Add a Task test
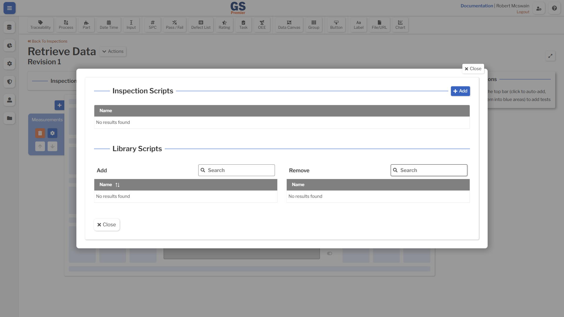 click(x=244, y=25)
